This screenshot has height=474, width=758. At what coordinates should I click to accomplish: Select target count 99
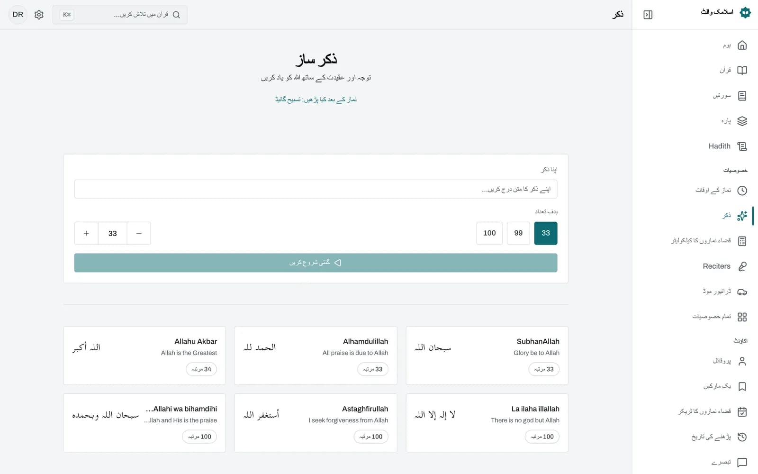[518, 233]
